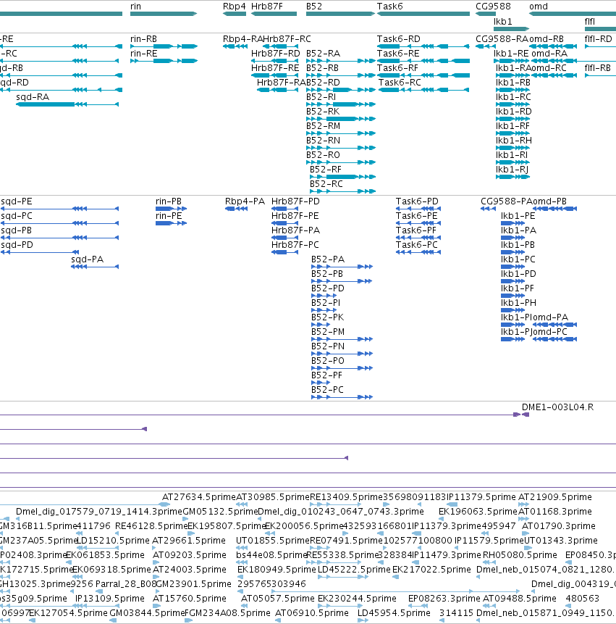Select transcript B52-RF
This screenshot has width=616, height=624.
tap(342, 177)
